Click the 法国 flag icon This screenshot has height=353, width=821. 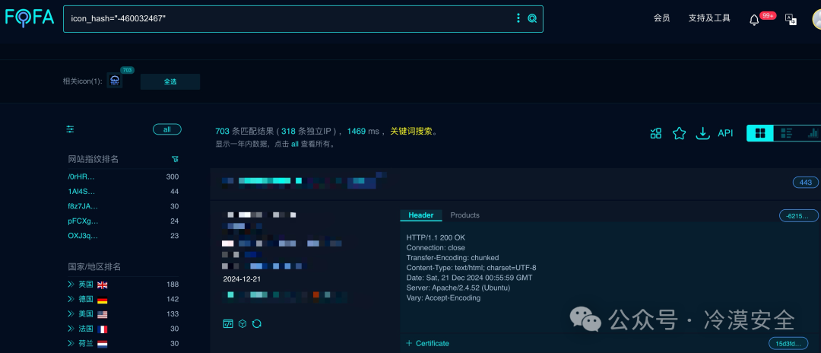coord(102,329)
